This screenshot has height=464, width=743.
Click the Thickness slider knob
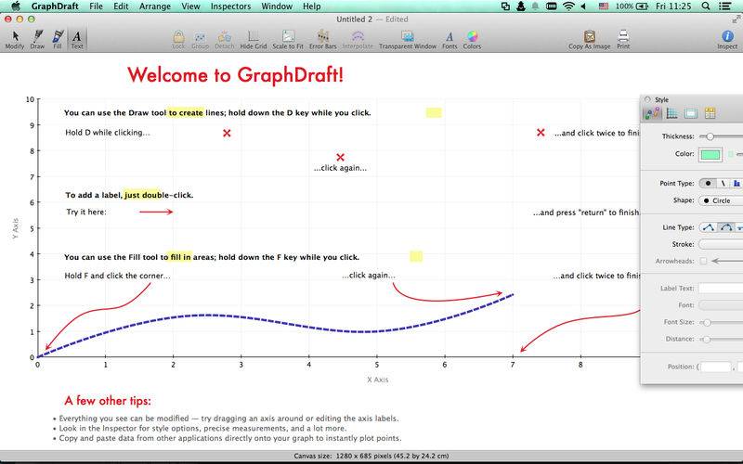[x=710, y=136]
